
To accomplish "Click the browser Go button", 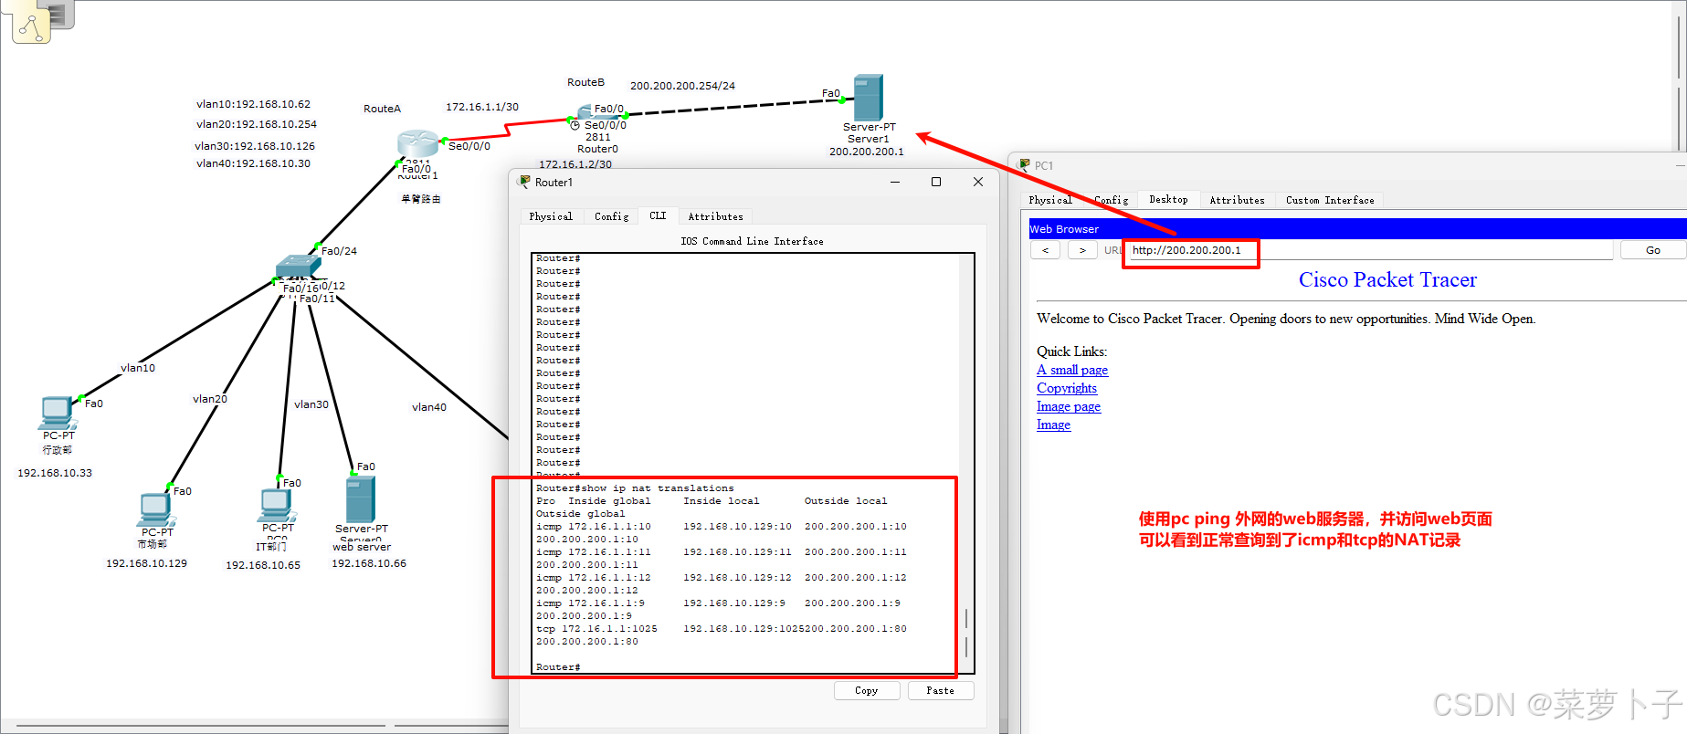I will coord(1653,250).
